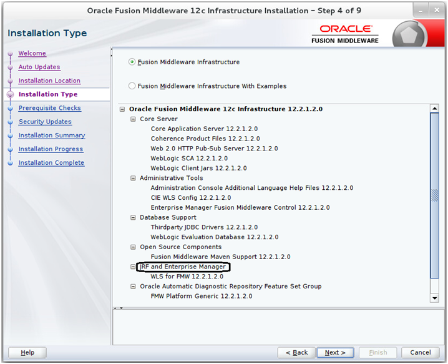Select Thirdparty JDBC Drivers 12.2.1.2.0
448x364 pixels.
click(204, 227)
